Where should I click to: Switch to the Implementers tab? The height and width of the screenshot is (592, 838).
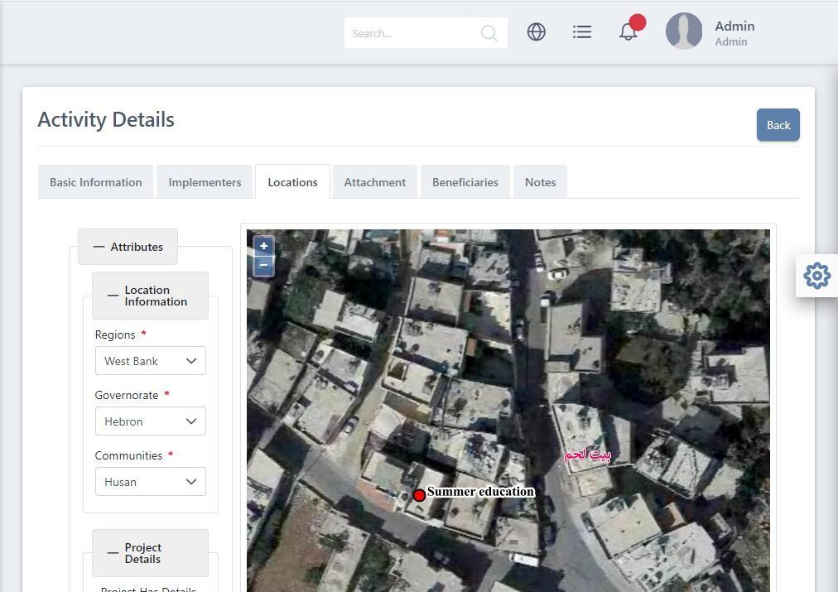click(x=205, y=182)
